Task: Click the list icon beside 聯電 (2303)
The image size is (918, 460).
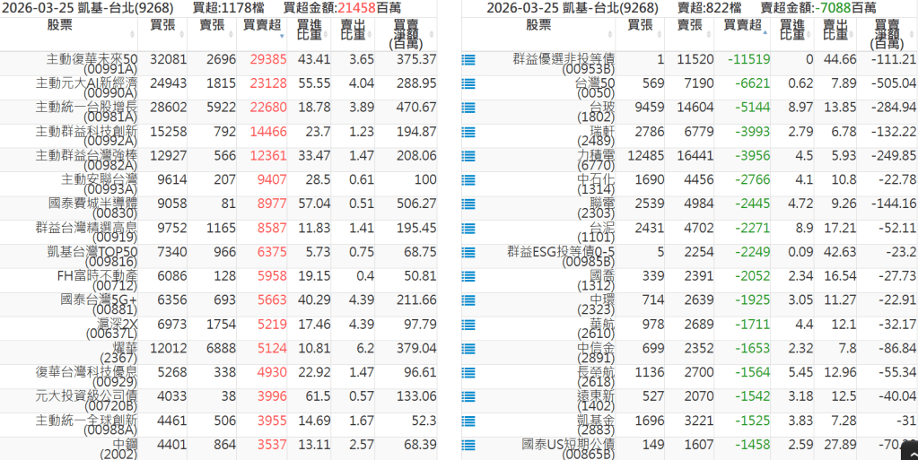Action: point(468,205)
